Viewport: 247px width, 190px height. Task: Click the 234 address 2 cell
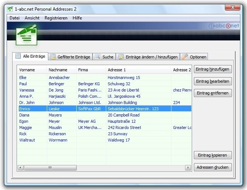point(177,103)
